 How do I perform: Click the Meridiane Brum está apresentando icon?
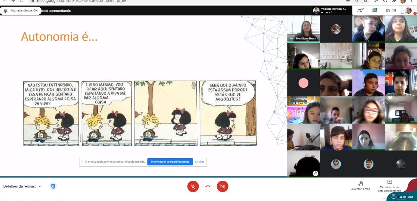pyautogui.click(x=390, y=182)
